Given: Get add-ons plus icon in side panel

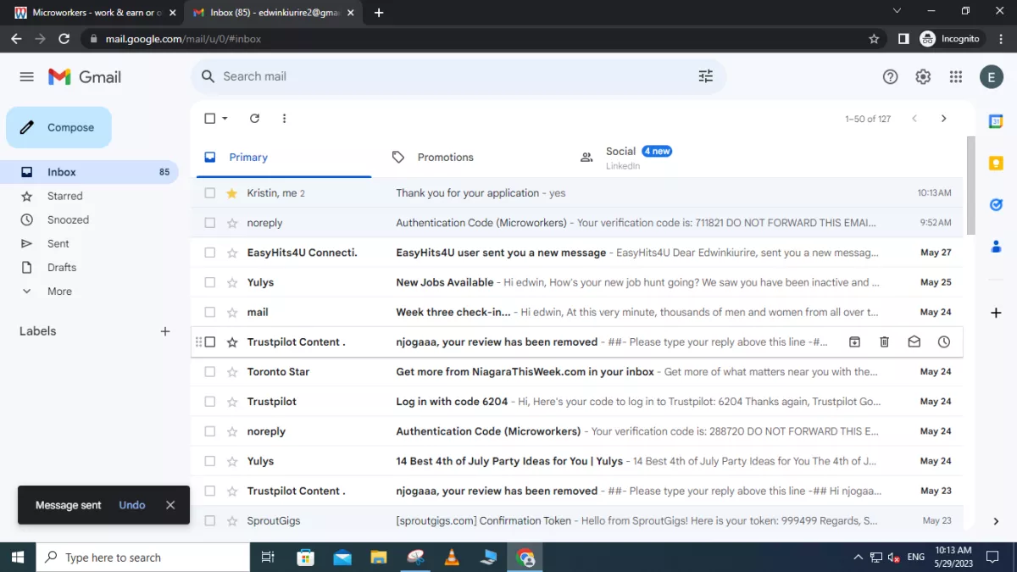Looking at the screenshot, I should tap(996, 313).
